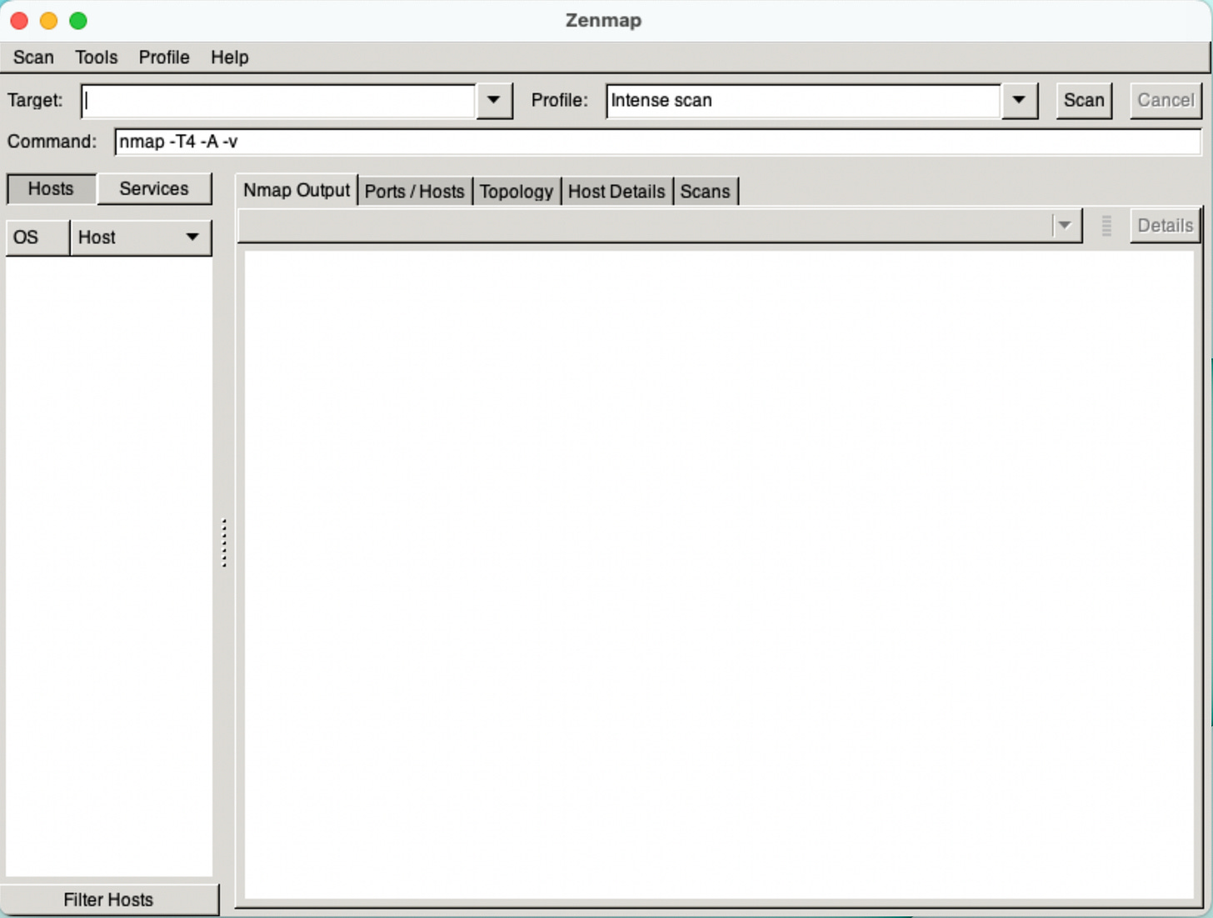Open the Tools menu

[97, 57]
